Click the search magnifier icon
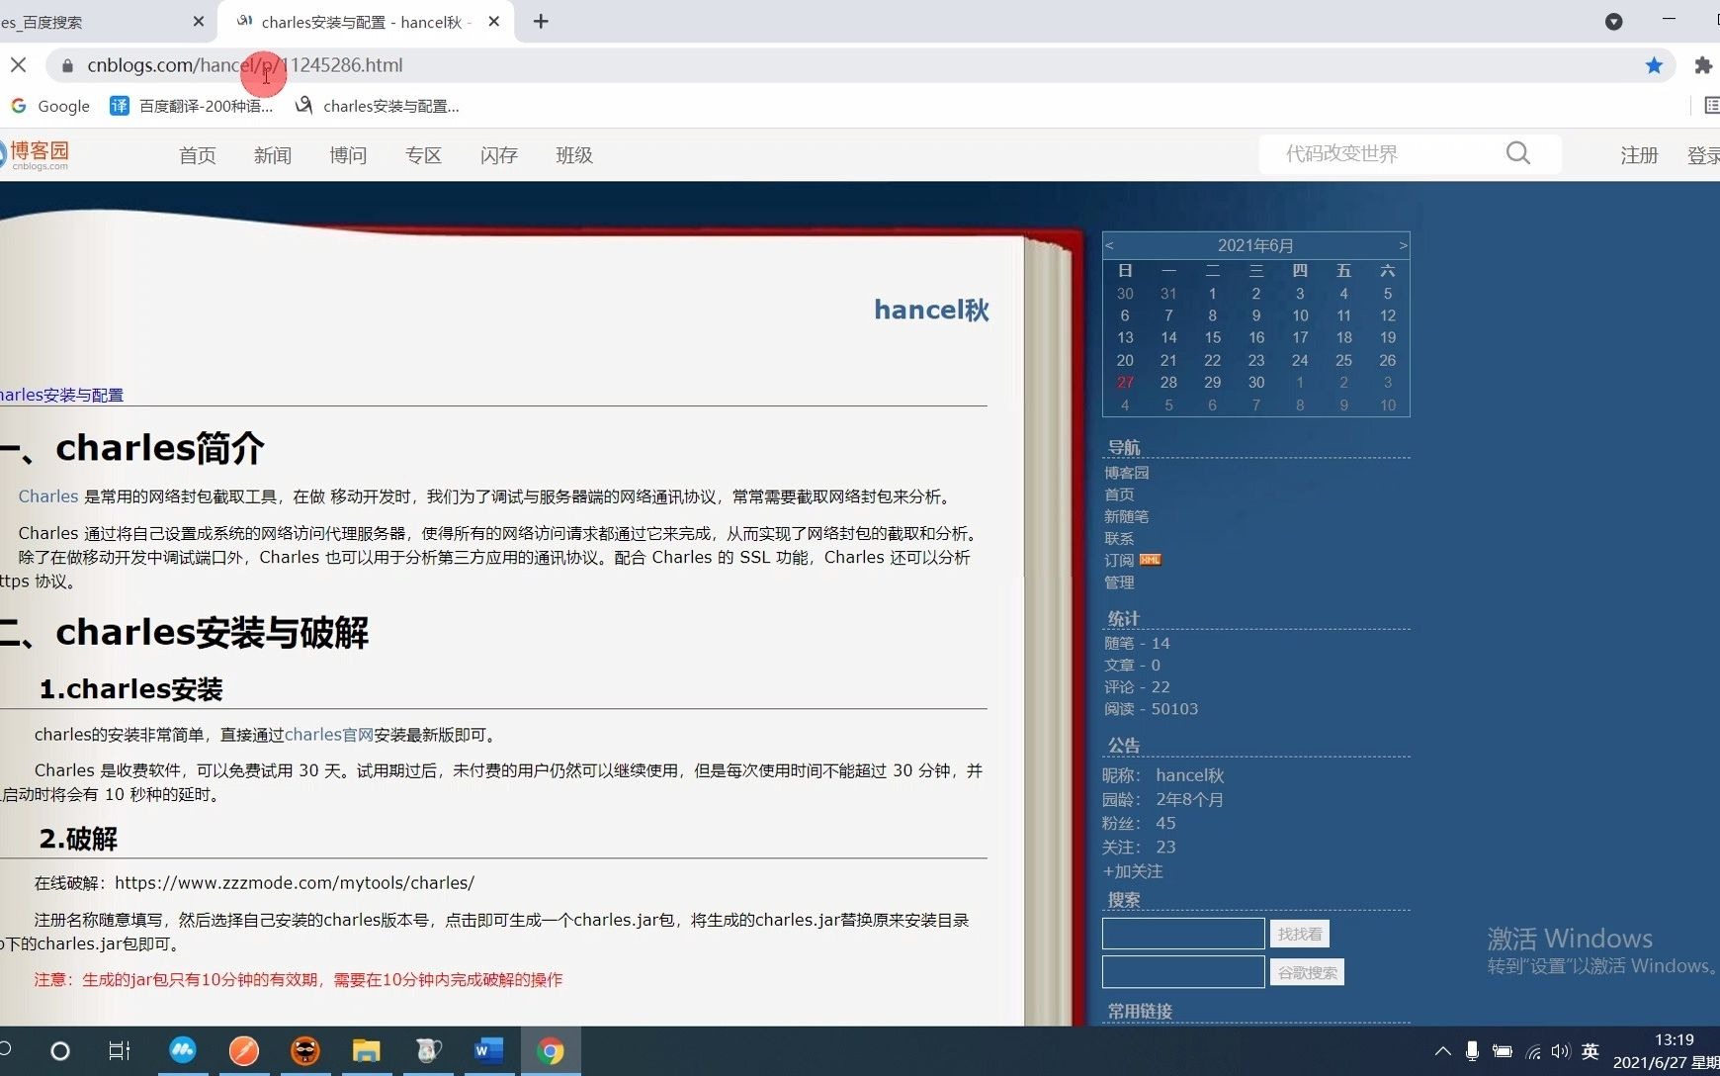The image size is (1720, 1076). [x=1518, y=153]
